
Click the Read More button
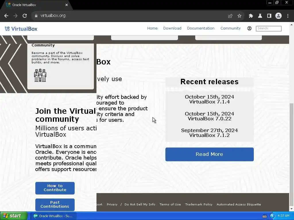(209, 154)
